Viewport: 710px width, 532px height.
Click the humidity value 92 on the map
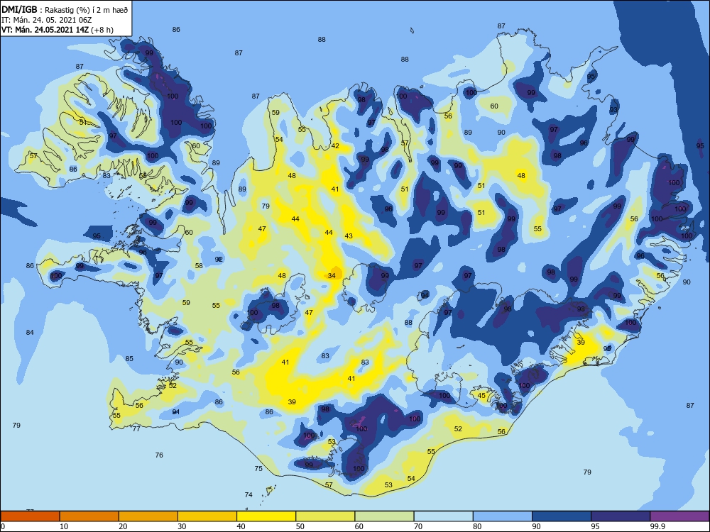(x=219, y=259)
